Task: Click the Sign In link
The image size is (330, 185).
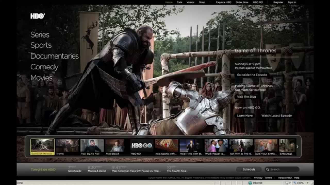Action: point(292,2)
